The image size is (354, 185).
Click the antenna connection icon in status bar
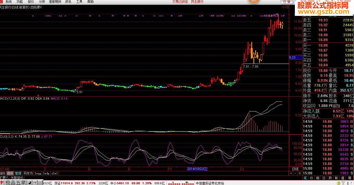(x=343, y=183)
